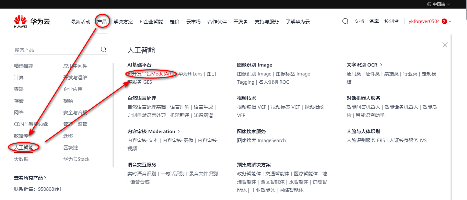Open AI开发平台ModelArts link
Image resolution: width=467 pixels, height=200 pixels.
151,74
